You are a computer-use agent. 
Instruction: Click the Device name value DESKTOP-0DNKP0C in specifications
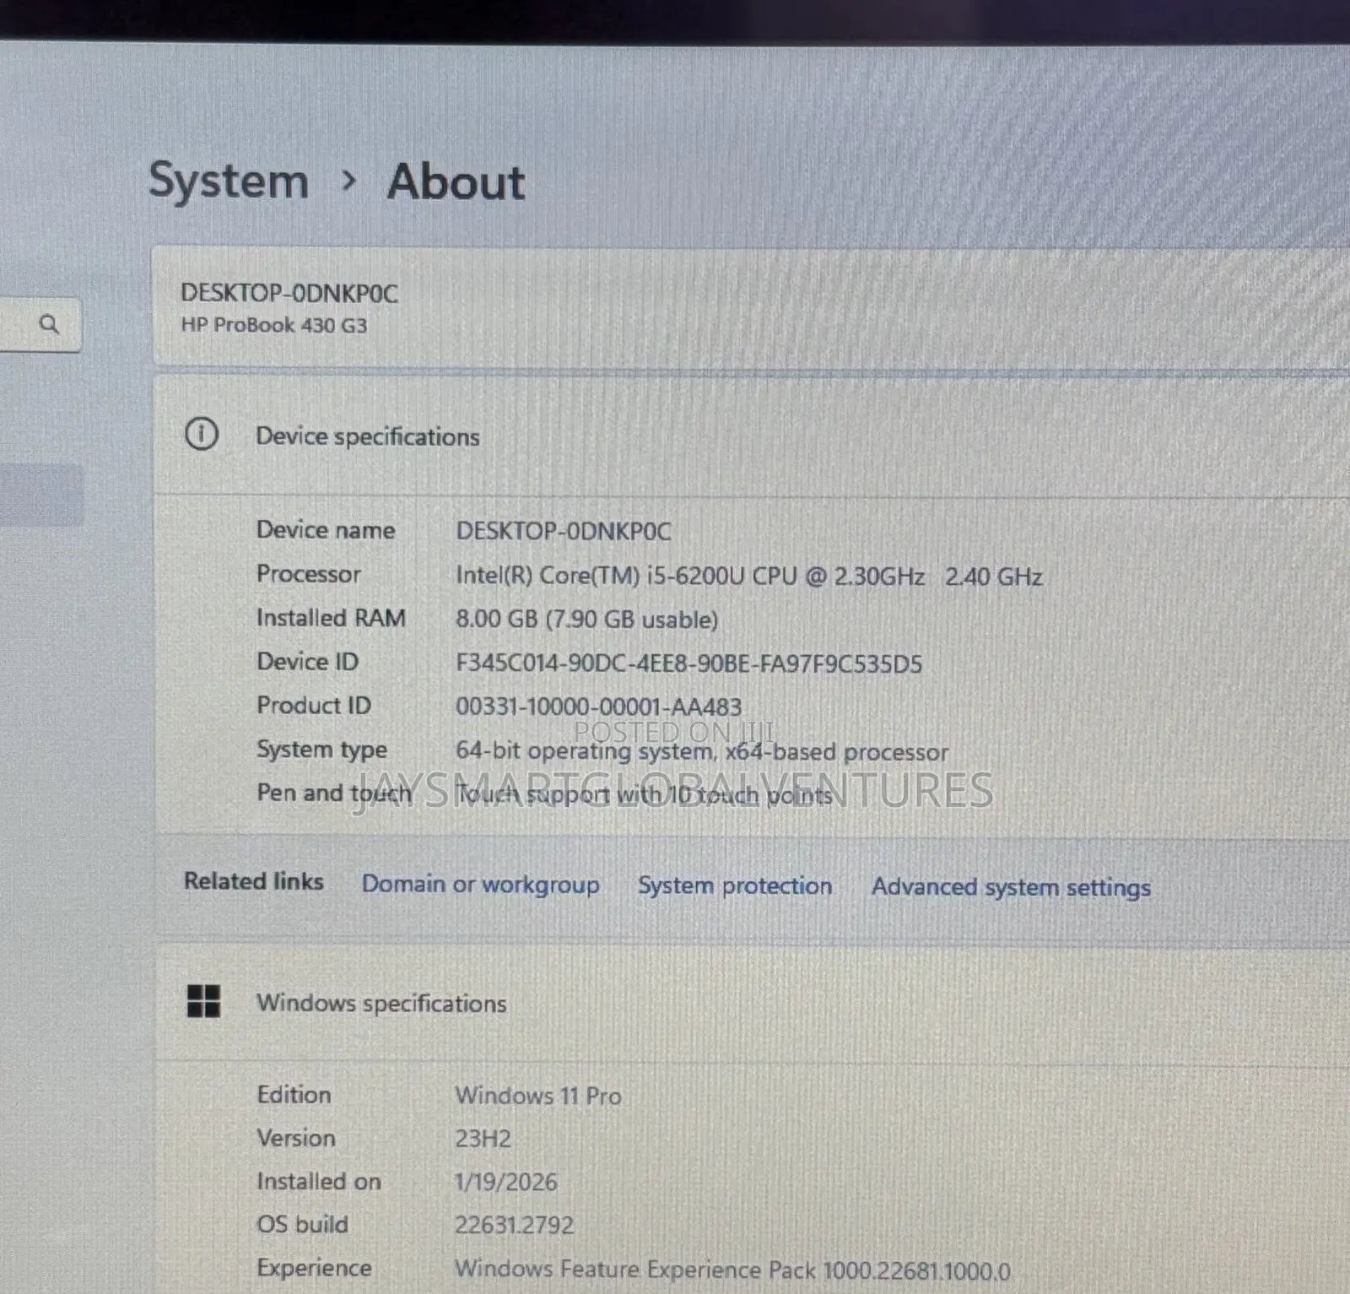coord(564,531)
